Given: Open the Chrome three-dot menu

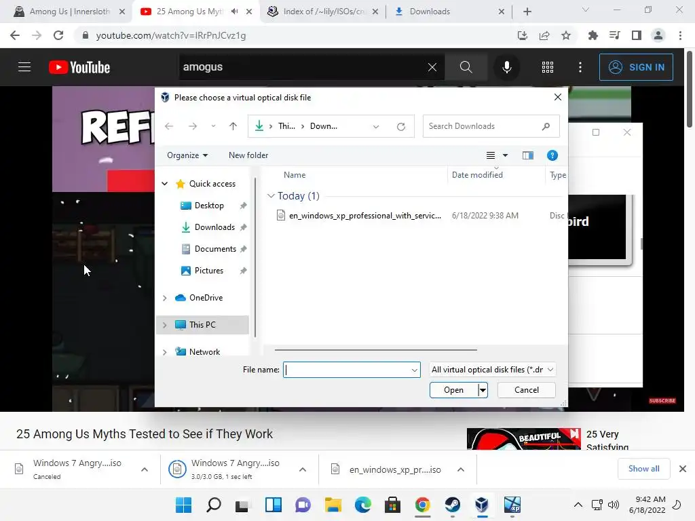Looking at the screenshot, I should (680, 35).
